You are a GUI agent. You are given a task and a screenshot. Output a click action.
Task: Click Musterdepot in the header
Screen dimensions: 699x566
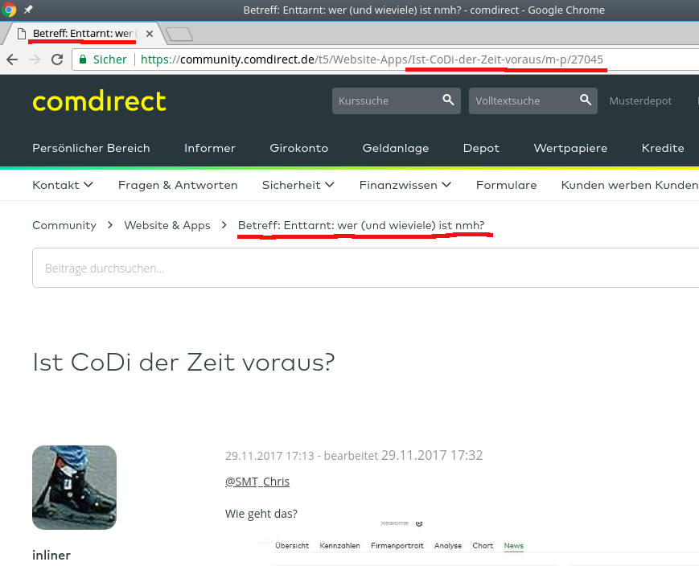640,100
